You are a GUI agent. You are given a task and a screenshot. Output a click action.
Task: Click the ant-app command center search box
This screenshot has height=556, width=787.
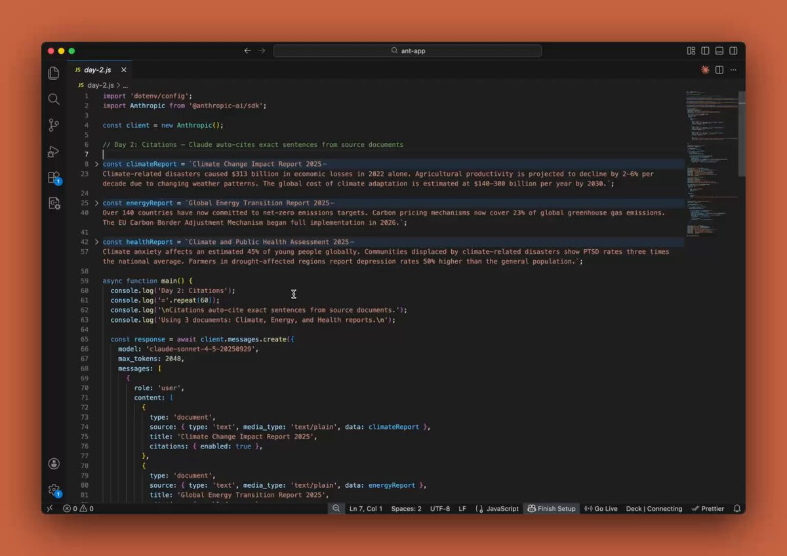407,50
